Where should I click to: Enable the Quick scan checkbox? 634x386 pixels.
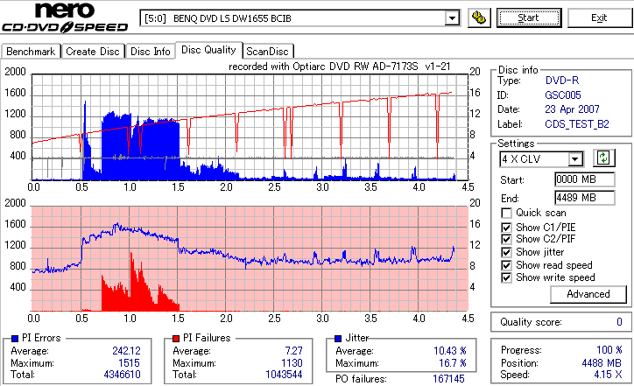(x=506, y=213)
